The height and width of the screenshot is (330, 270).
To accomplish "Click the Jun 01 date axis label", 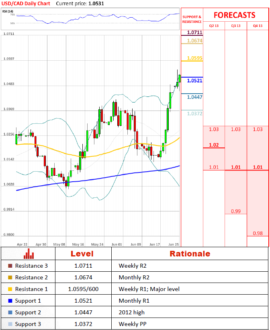I will coord(117,244).
